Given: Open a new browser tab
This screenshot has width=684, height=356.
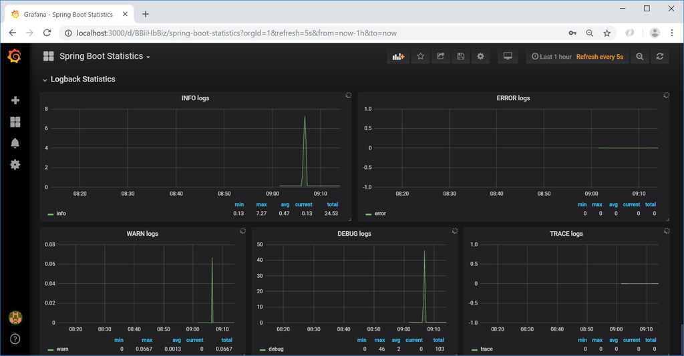Looking at the screenshot, I should pyautogui.click(x=145, y=14).
